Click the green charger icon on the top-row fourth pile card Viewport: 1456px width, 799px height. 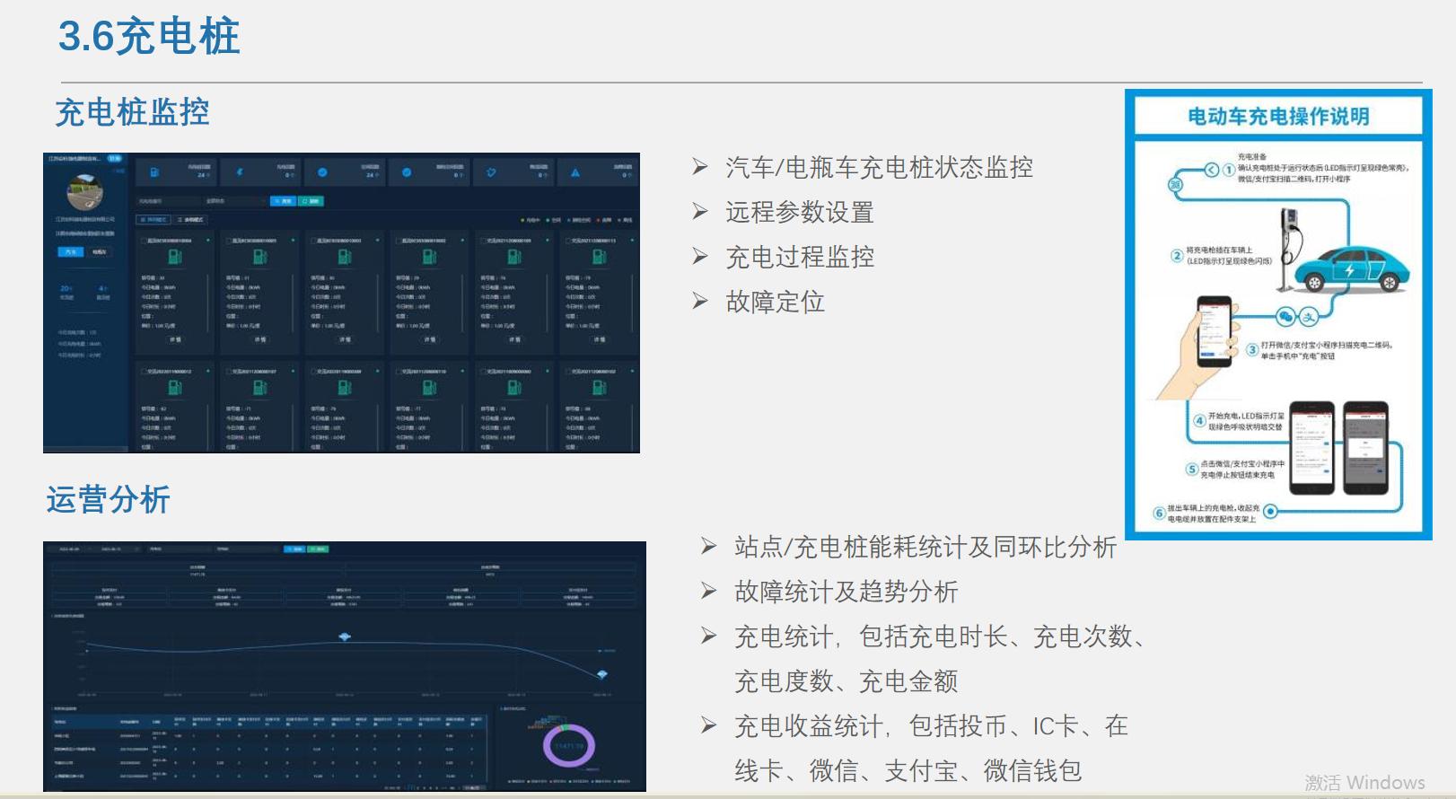coord(430,257)
